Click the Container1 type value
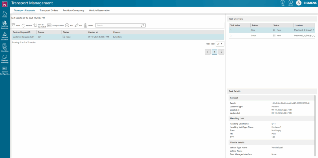 (x=276, y=127)
